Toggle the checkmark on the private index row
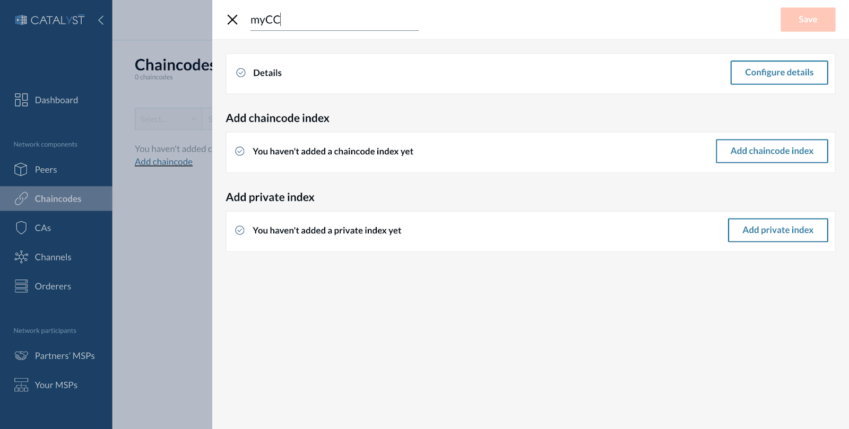Image resolution: width=849 pixels, height=429 pixels. (x=239, y=230)
